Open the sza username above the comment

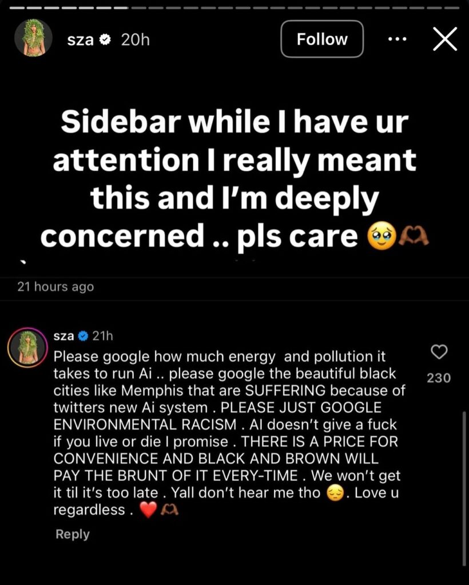coord(63,336)
